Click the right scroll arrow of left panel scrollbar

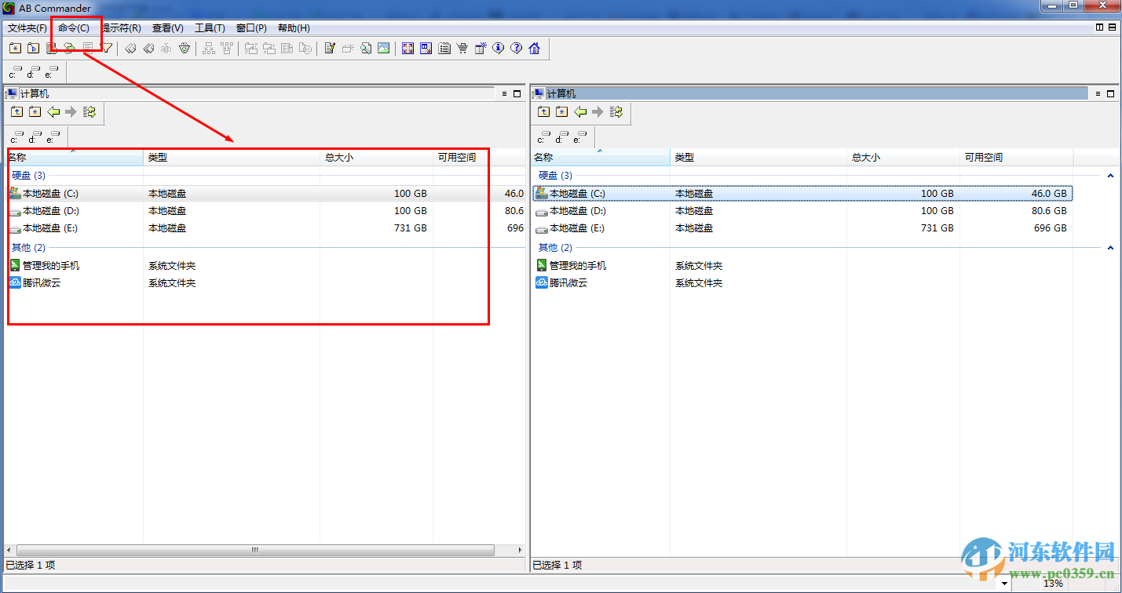coord(519,551)
